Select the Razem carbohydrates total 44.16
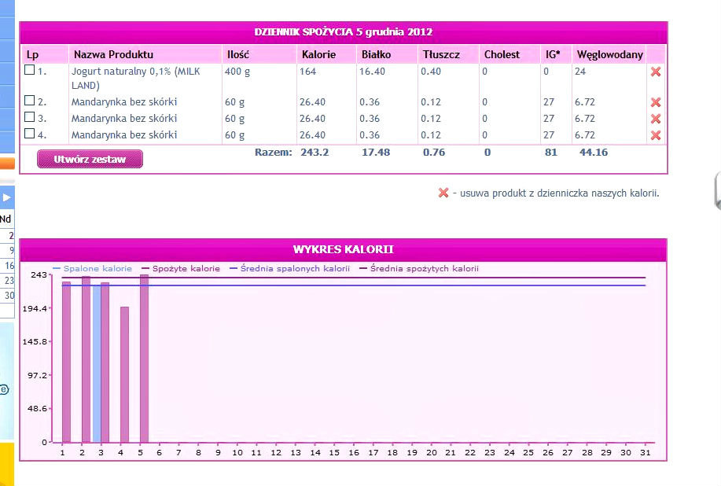Image resolution: width=721 pixels, height=486 pixels. point(593,153)
